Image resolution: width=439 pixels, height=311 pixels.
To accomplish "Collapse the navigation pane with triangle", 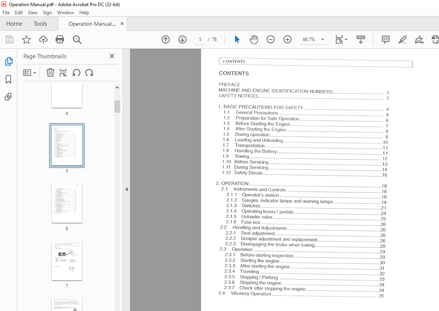I will (127, 189).
